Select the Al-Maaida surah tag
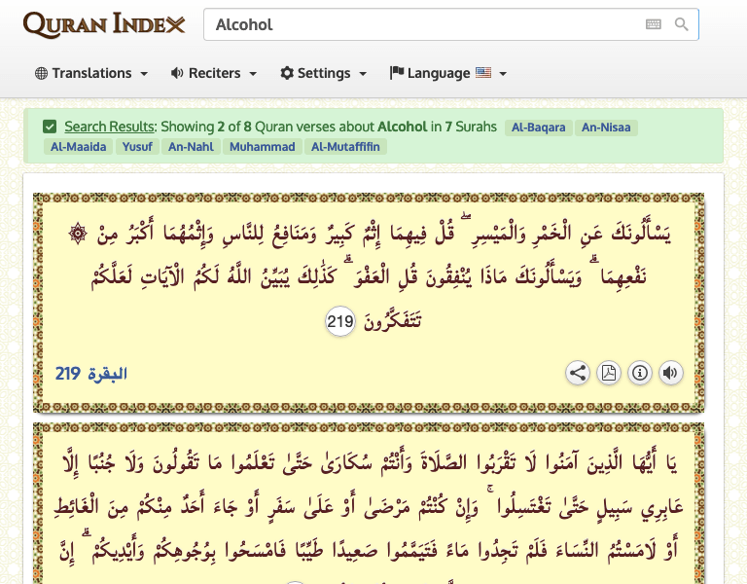 (x=78, y=147)
